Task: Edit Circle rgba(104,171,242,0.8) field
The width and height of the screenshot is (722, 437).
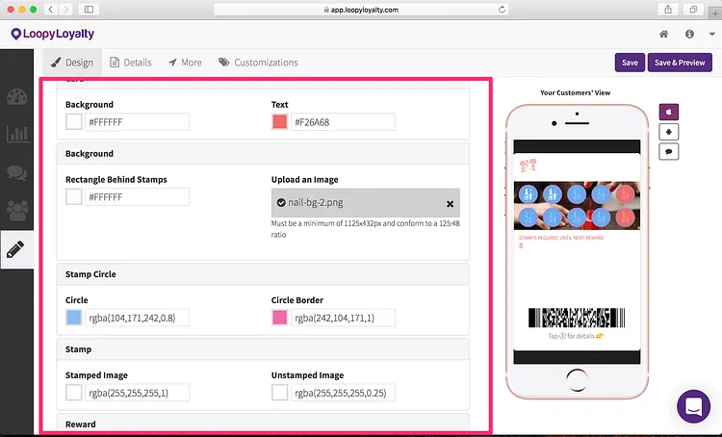Action: pos(137,318)
